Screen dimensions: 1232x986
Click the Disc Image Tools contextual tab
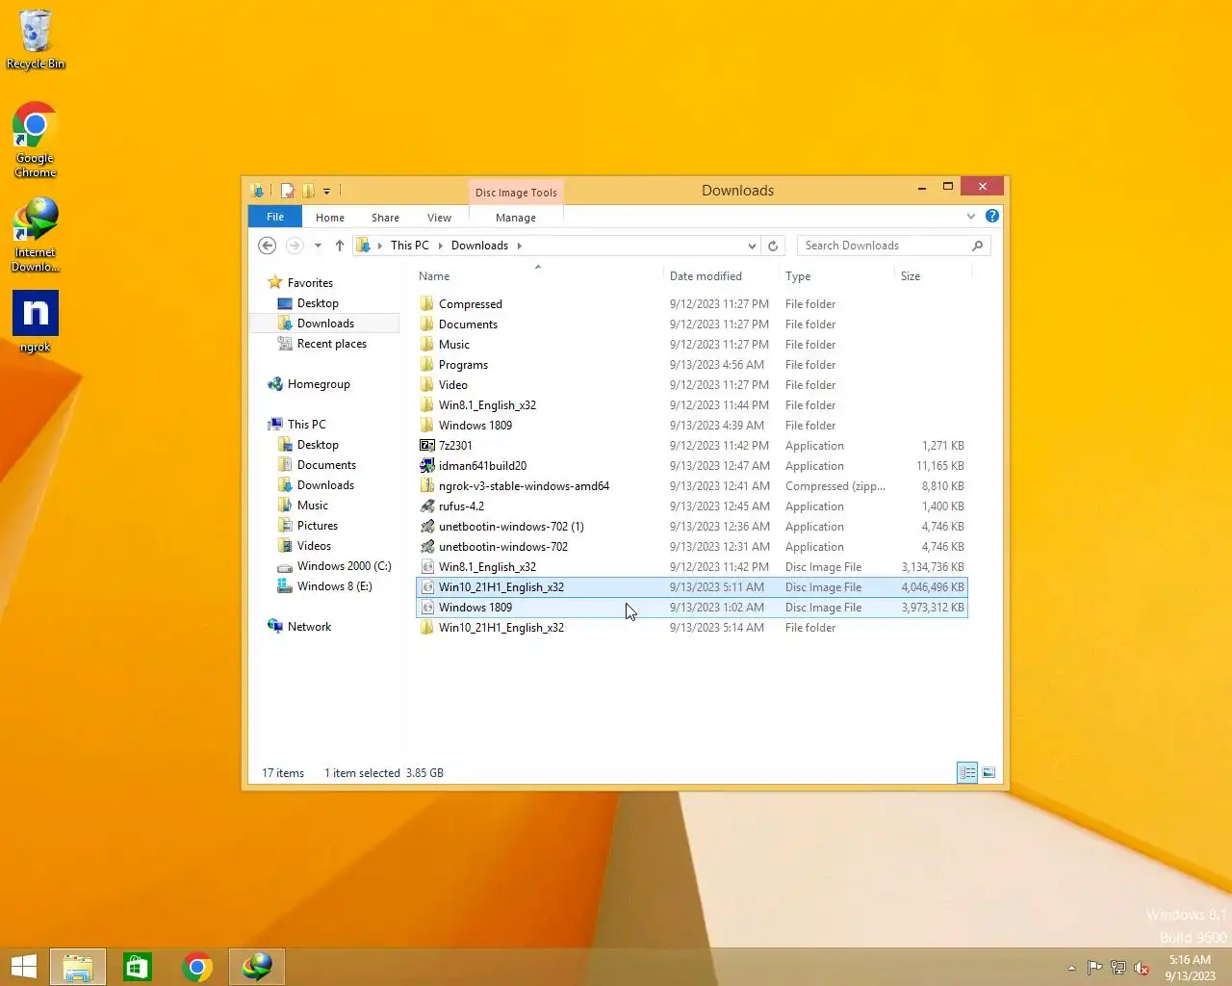click(x=516, y=193)
